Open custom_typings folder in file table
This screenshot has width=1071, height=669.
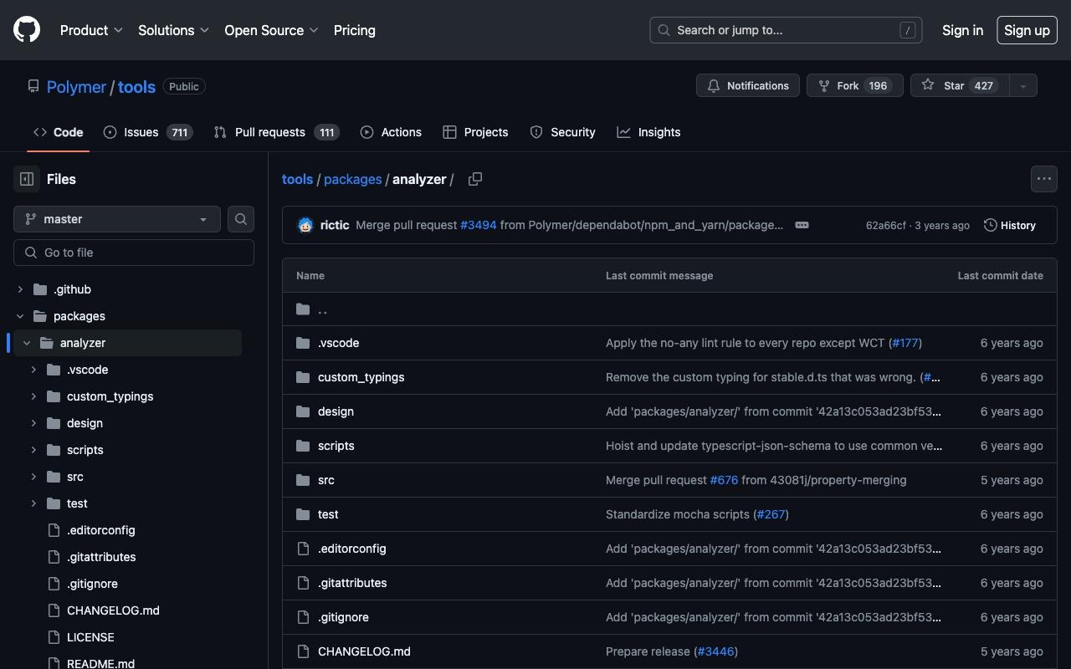(361, 377)
